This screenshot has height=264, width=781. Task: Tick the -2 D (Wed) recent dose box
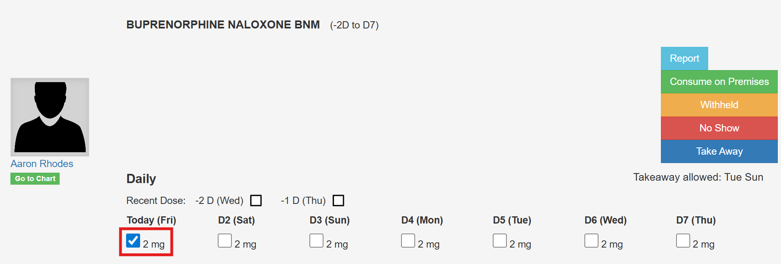click(256, 200)
